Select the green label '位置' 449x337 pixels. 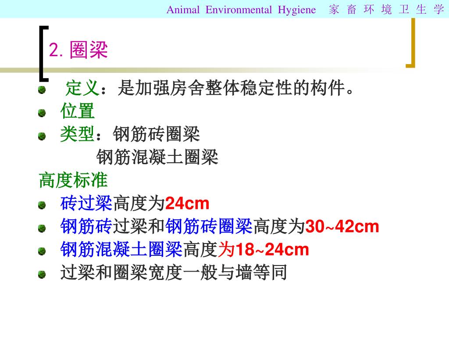pos(78,111)
